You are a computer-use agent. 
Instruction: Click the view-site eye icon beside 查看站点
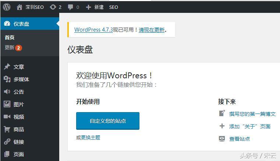point(222,139)
